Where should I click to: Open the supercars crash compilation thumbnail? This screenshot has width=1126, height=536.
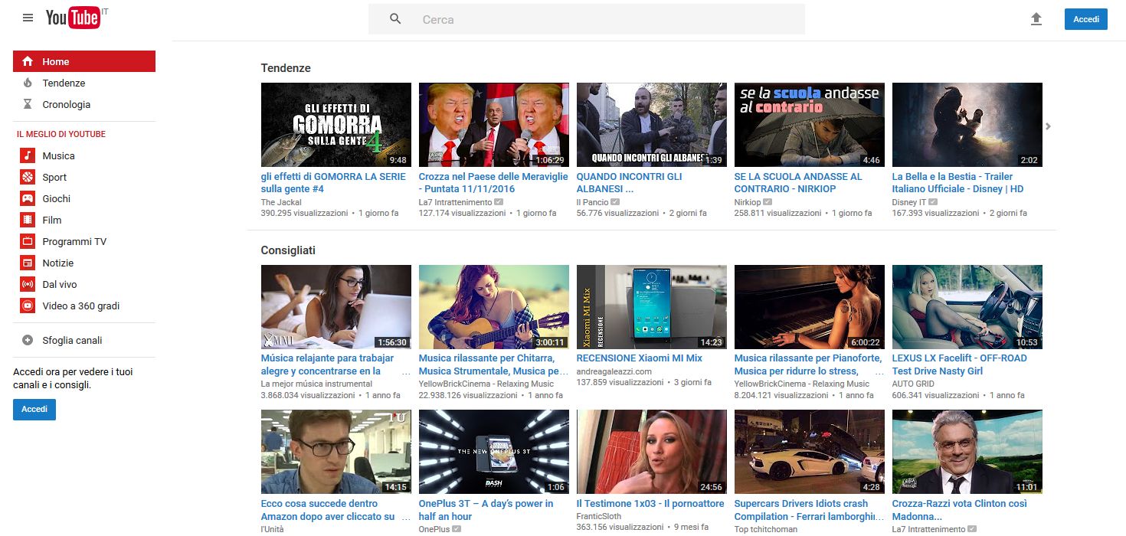[x=810, y=452]
